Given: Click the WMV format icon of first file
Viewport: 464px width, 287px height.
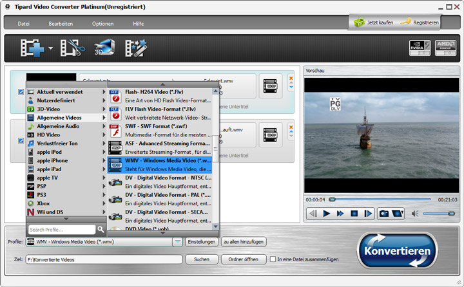Looking at the screenshot, I should tap(270, 86).
